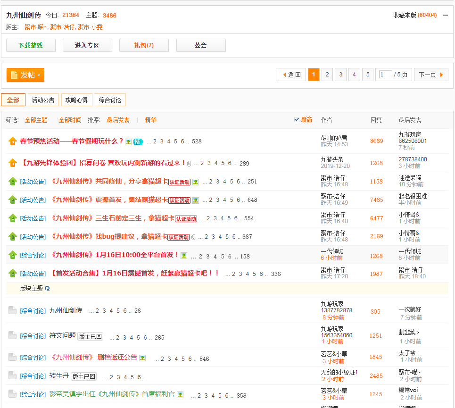Click green top arrow icon of 首发活动合集 thread
This screenshot has width=455, height=408.
pyautogui.click(x=13, y=274)
